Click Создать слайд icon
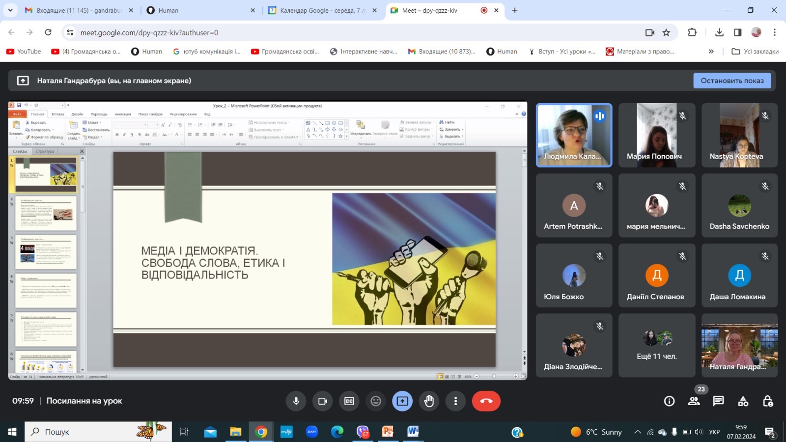This screenshot has height=442, width=786. 73,125
